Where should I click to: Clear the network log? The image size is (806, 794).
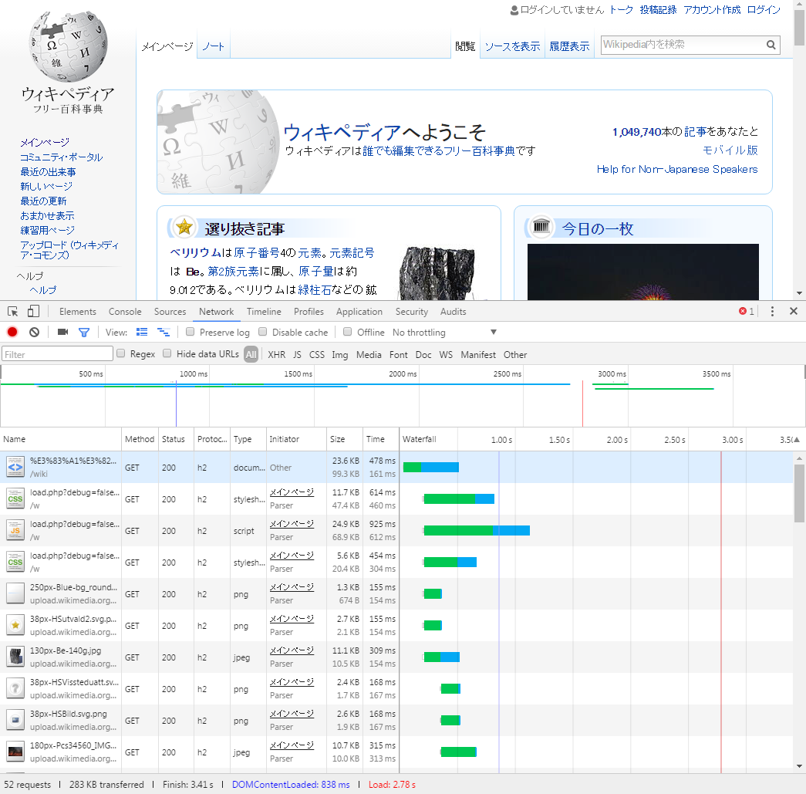tap(34, 333)
